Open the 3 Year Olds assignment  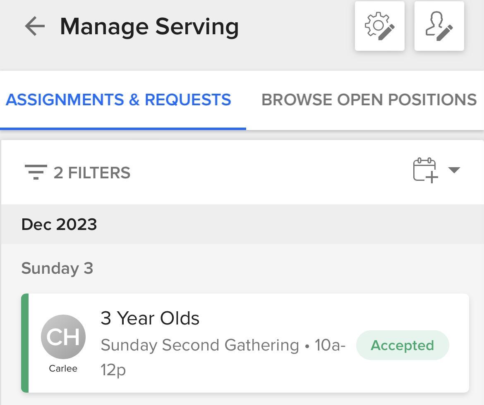(150, 318)
